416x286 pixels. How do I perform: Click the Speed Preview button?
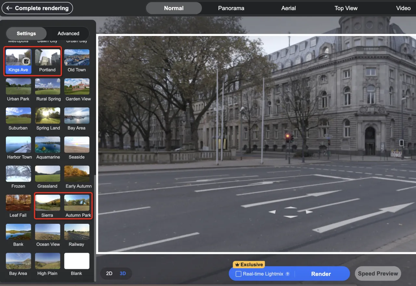378,274
